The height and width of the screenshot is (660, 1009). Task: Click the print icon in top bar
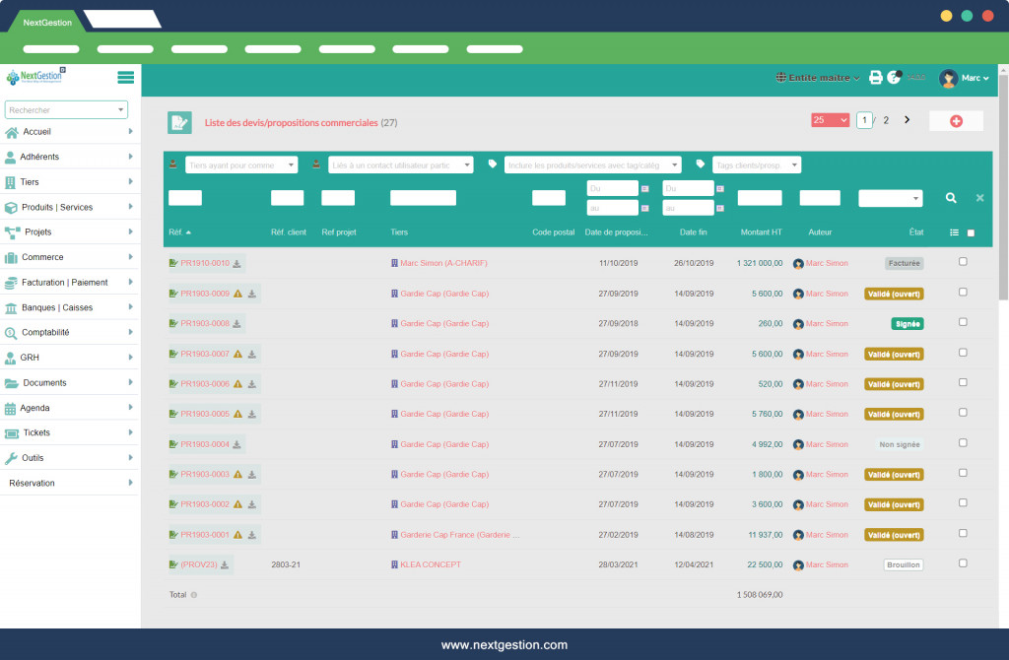tap(875, 78)
